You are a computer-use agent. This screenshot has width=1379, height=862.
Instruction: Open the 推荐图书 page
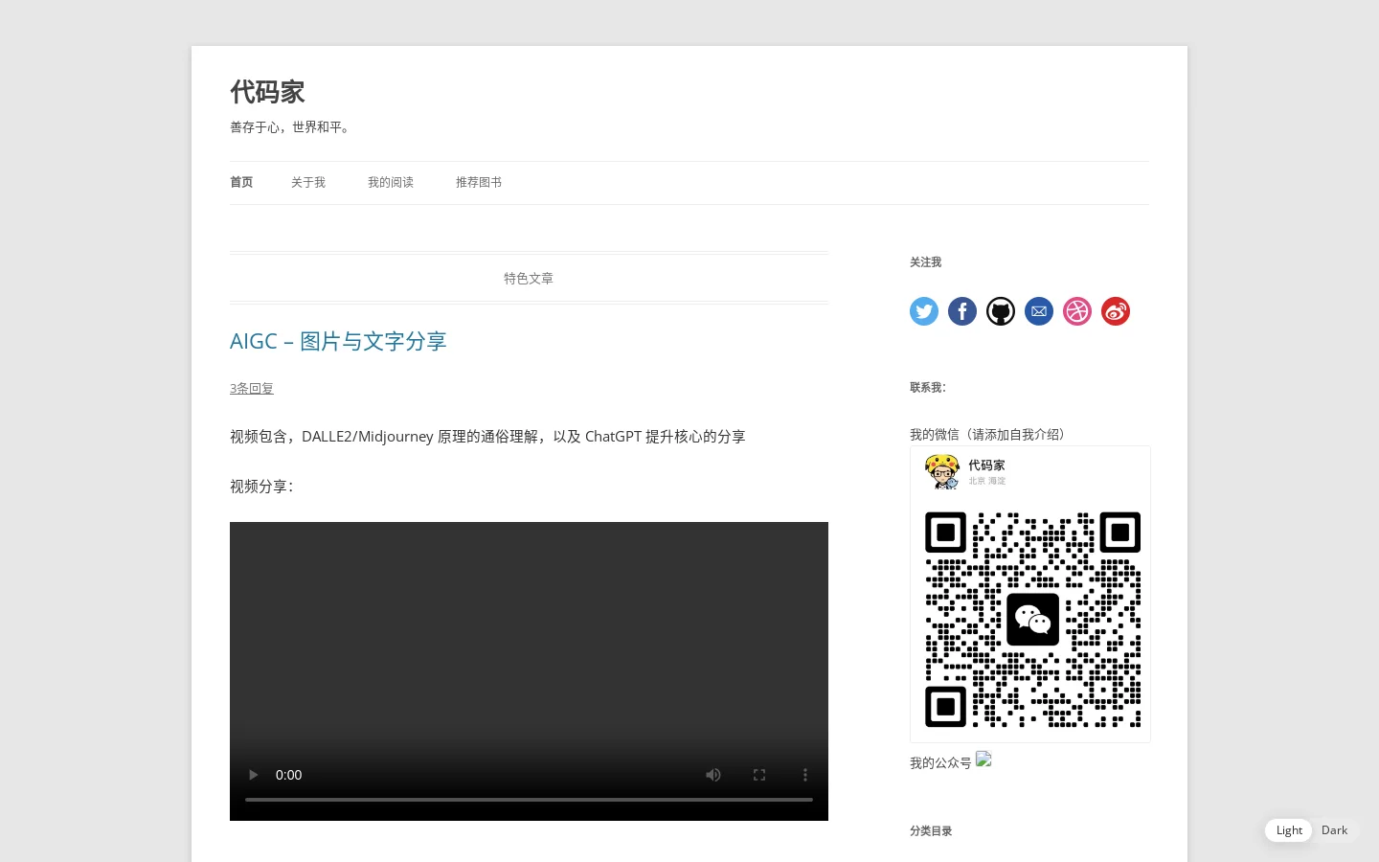pos(479,182)
